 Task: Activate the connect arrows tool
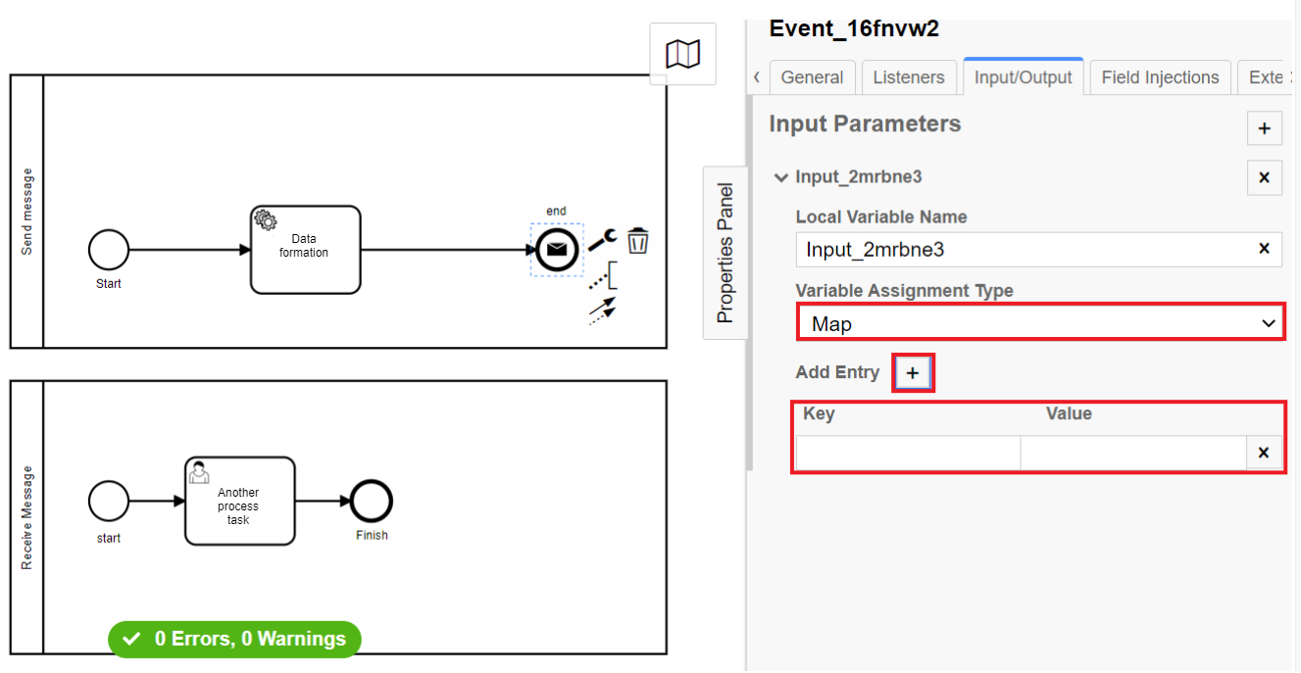[603, 311]
